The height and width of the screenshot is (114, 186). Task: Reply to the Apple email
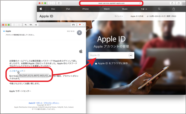[26, 25]
